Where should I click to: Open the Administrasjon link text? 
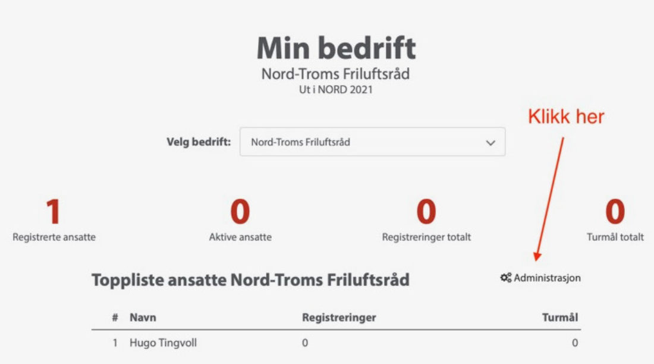click(547, 278)
